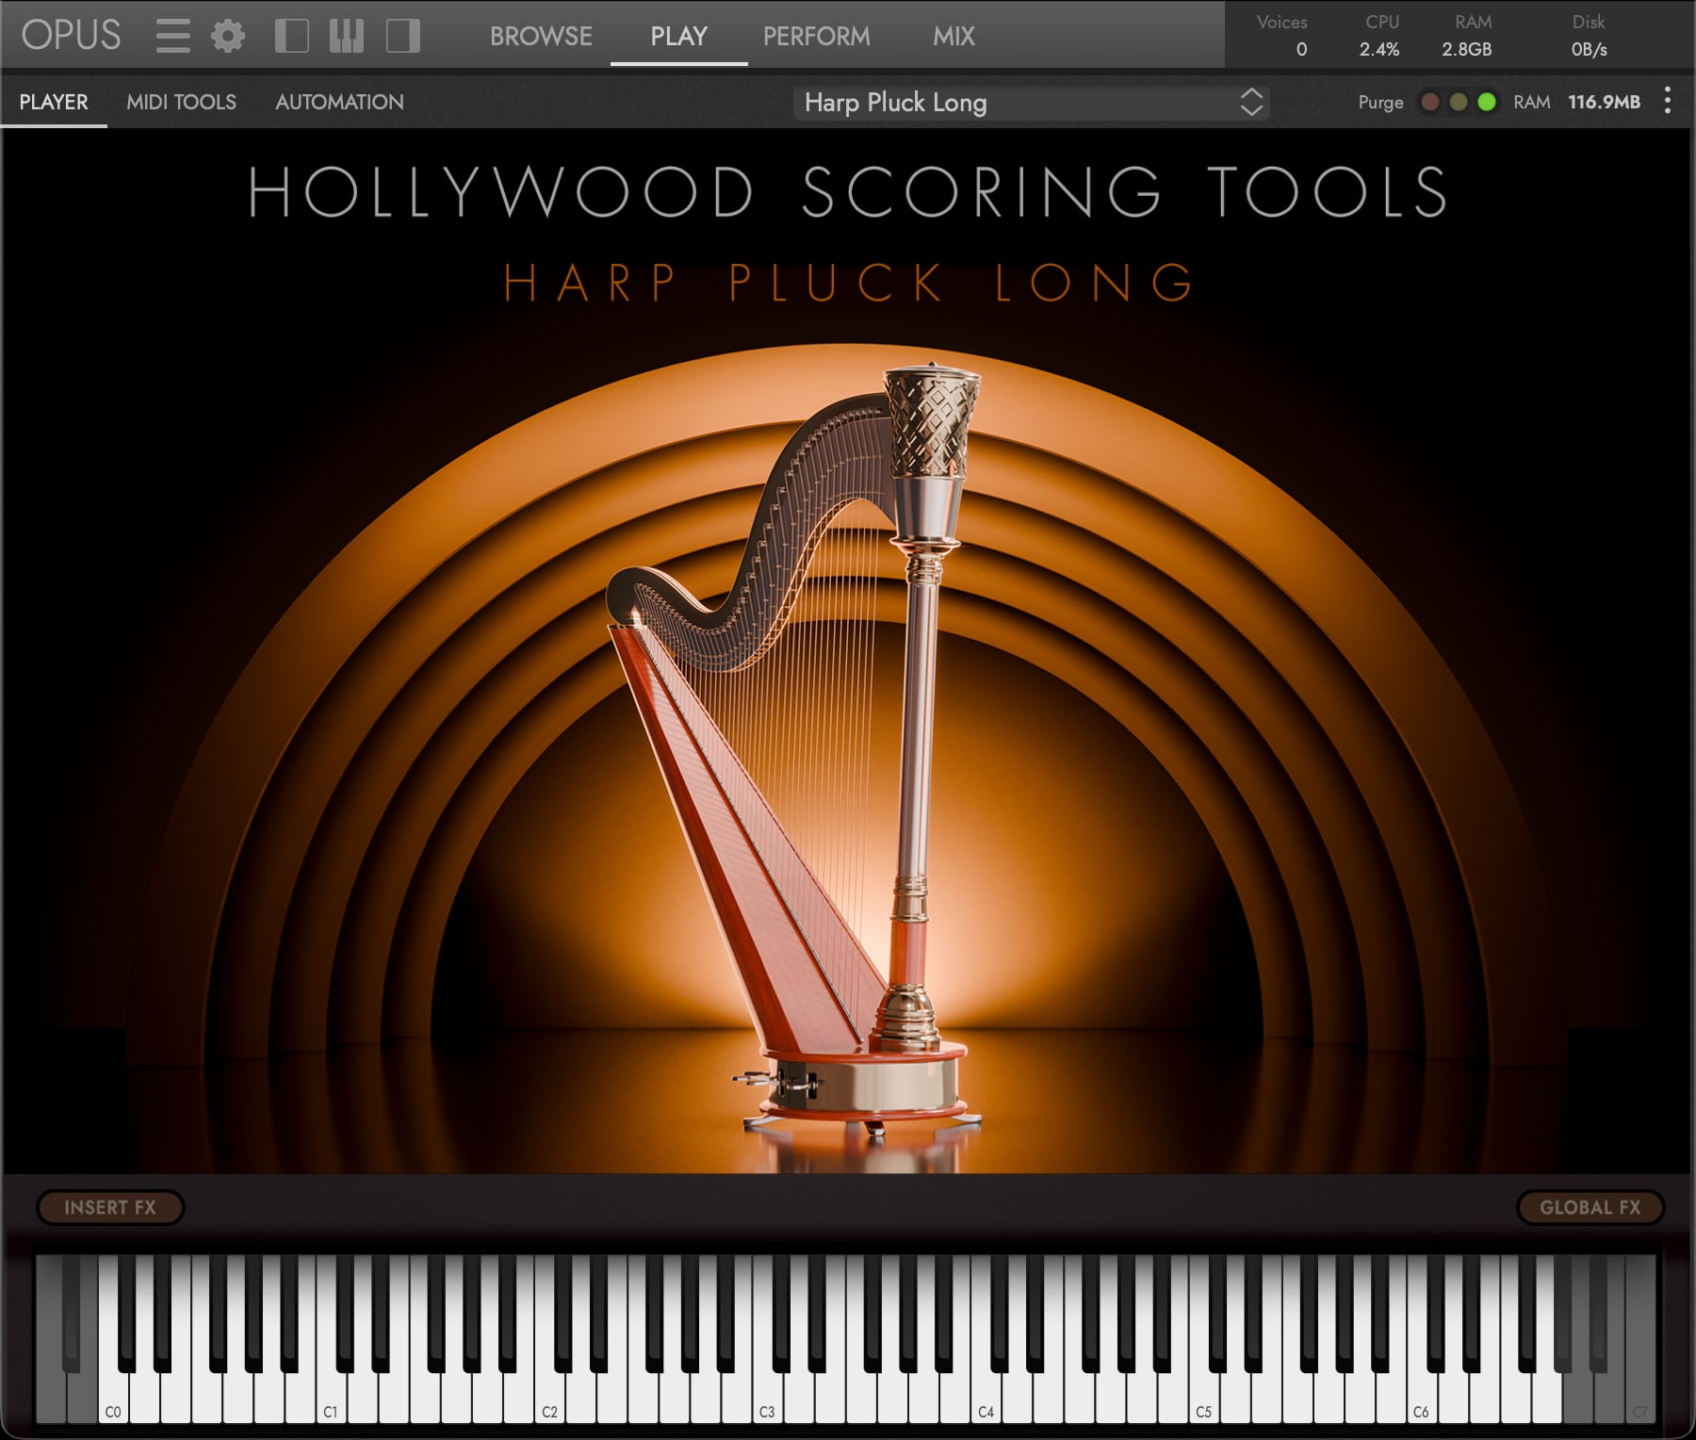Toggle the right side panel icon
Viewport: 1696px width, 1440px height.
pyautogui.click(x=403, y=36)
